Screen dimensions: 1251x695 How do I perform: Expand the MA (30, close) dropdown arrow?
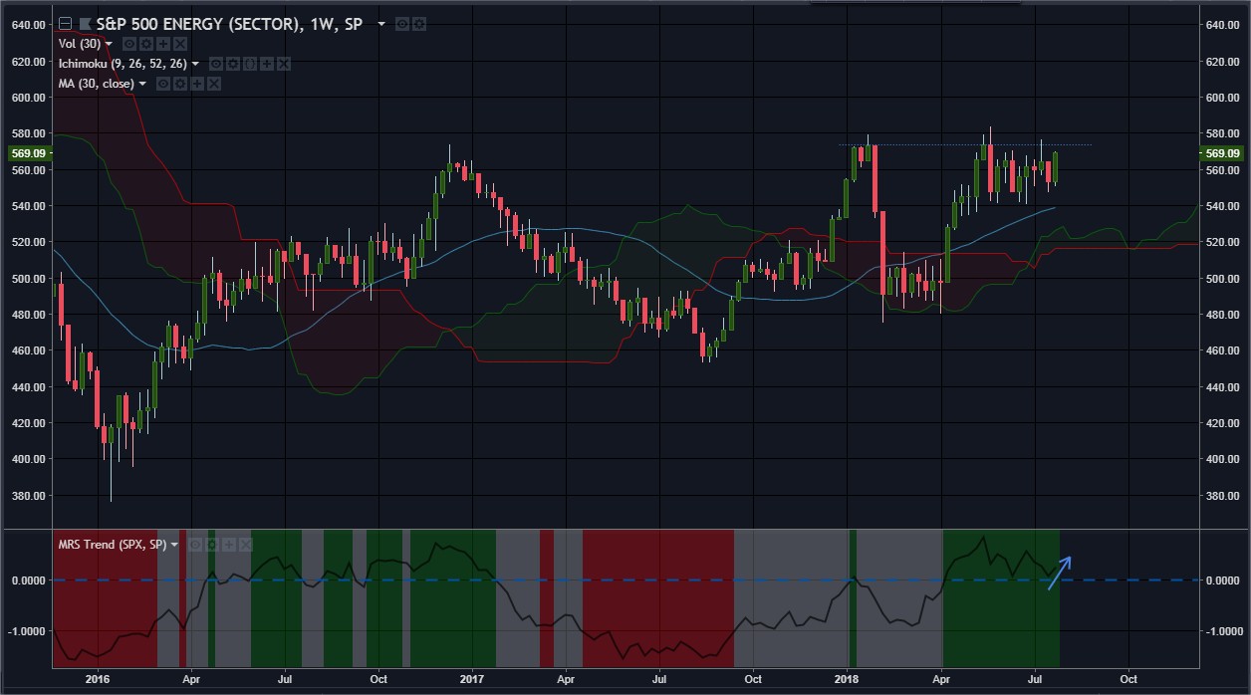(x=142, y=84)
